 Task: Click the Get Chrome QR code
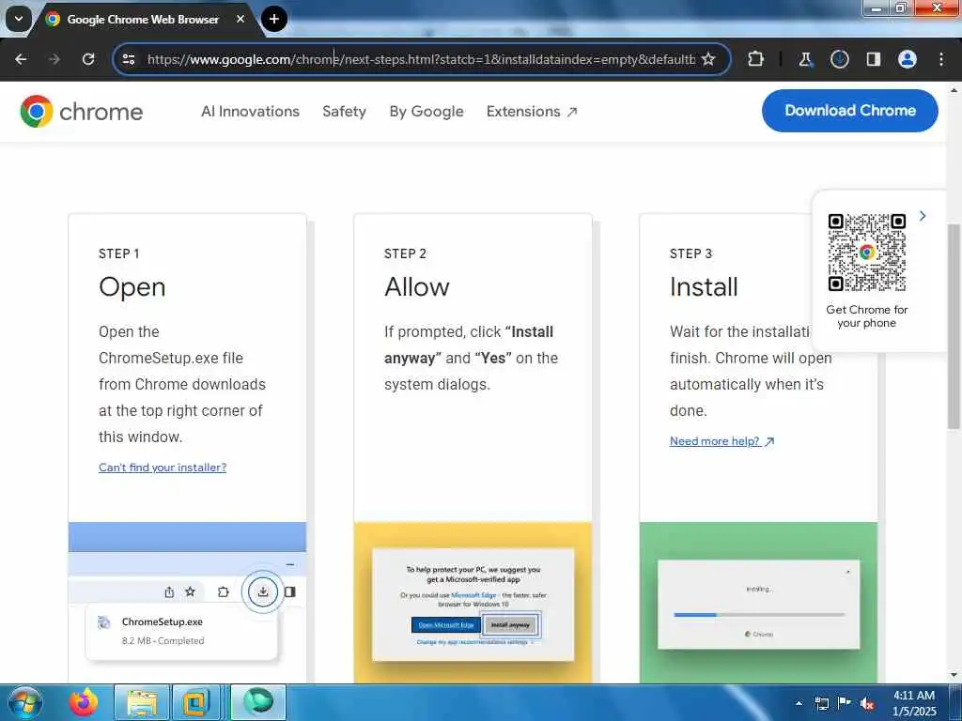tap(866, 252)
